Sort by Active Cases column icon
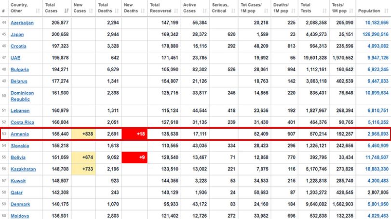 click(x=205, y=11)
